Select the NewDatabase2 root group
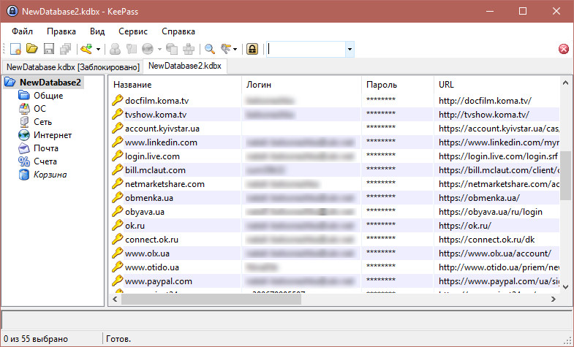Viewport: 574px width, 347px height. point(50,83)
